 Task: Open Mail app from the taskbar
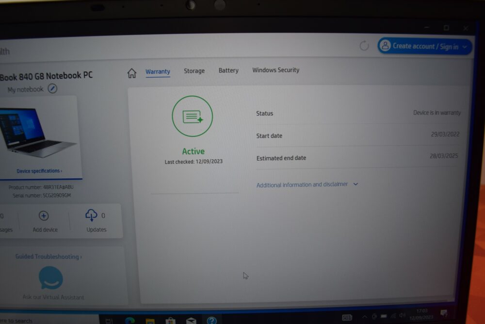tap(191, 321)
